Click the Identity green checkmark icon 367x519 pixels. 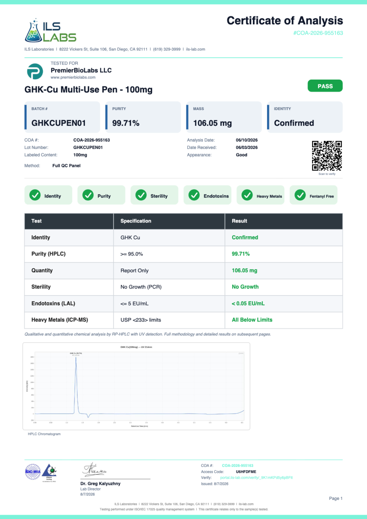pos(35,195)
